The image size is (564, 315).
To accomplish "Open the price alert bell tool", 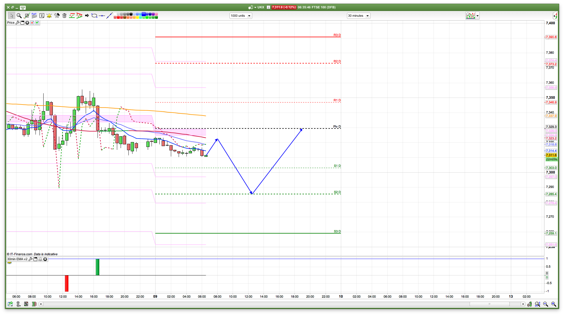I will 49,16.
